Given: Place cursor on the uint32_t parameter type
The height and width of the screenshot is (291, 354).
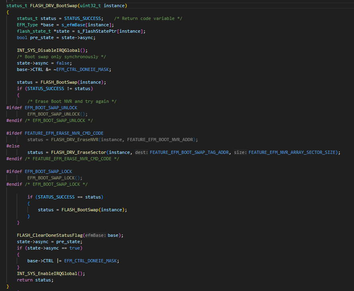Looking at the screenshot, I should pos(90,6).
